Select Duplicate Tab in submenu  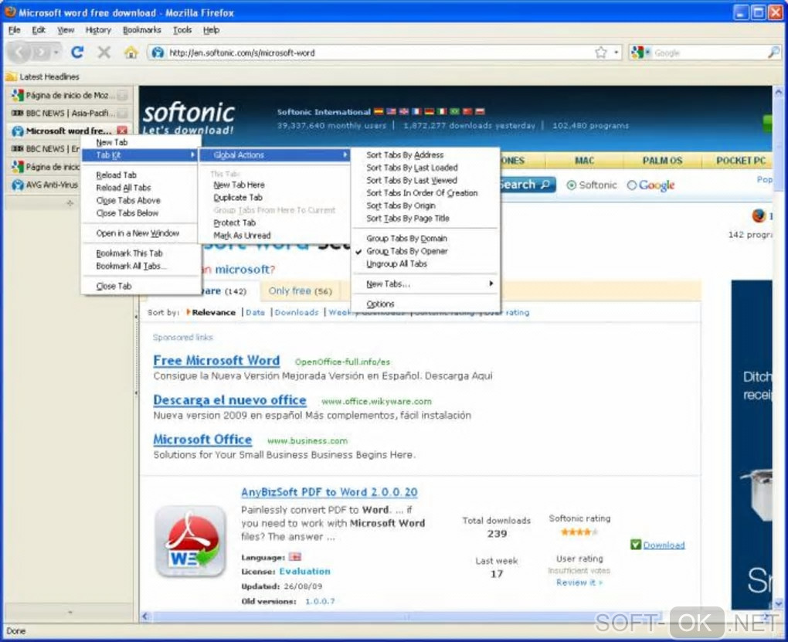274,198
